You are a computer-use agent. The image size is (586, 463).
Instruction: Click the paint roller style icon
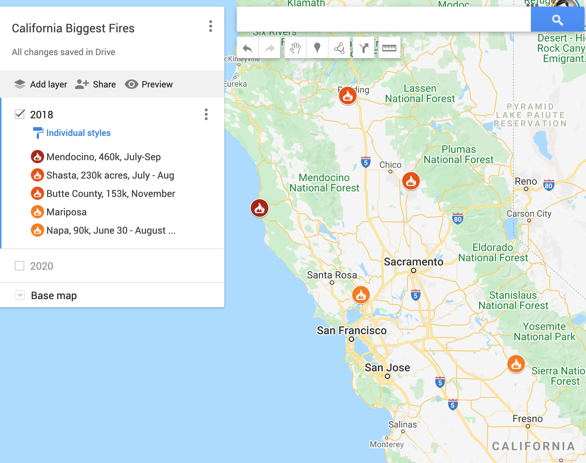(x=37, y=133)
